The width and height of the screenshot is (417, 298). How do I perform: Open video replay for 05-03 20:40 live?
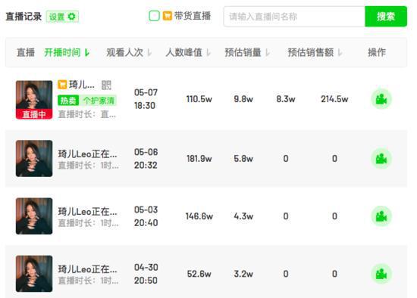[x=381, y=216]
